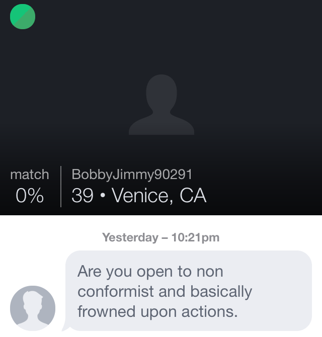322x337 pixels.
Task: Click the vertical divider beside the match score
Action: 61,186
